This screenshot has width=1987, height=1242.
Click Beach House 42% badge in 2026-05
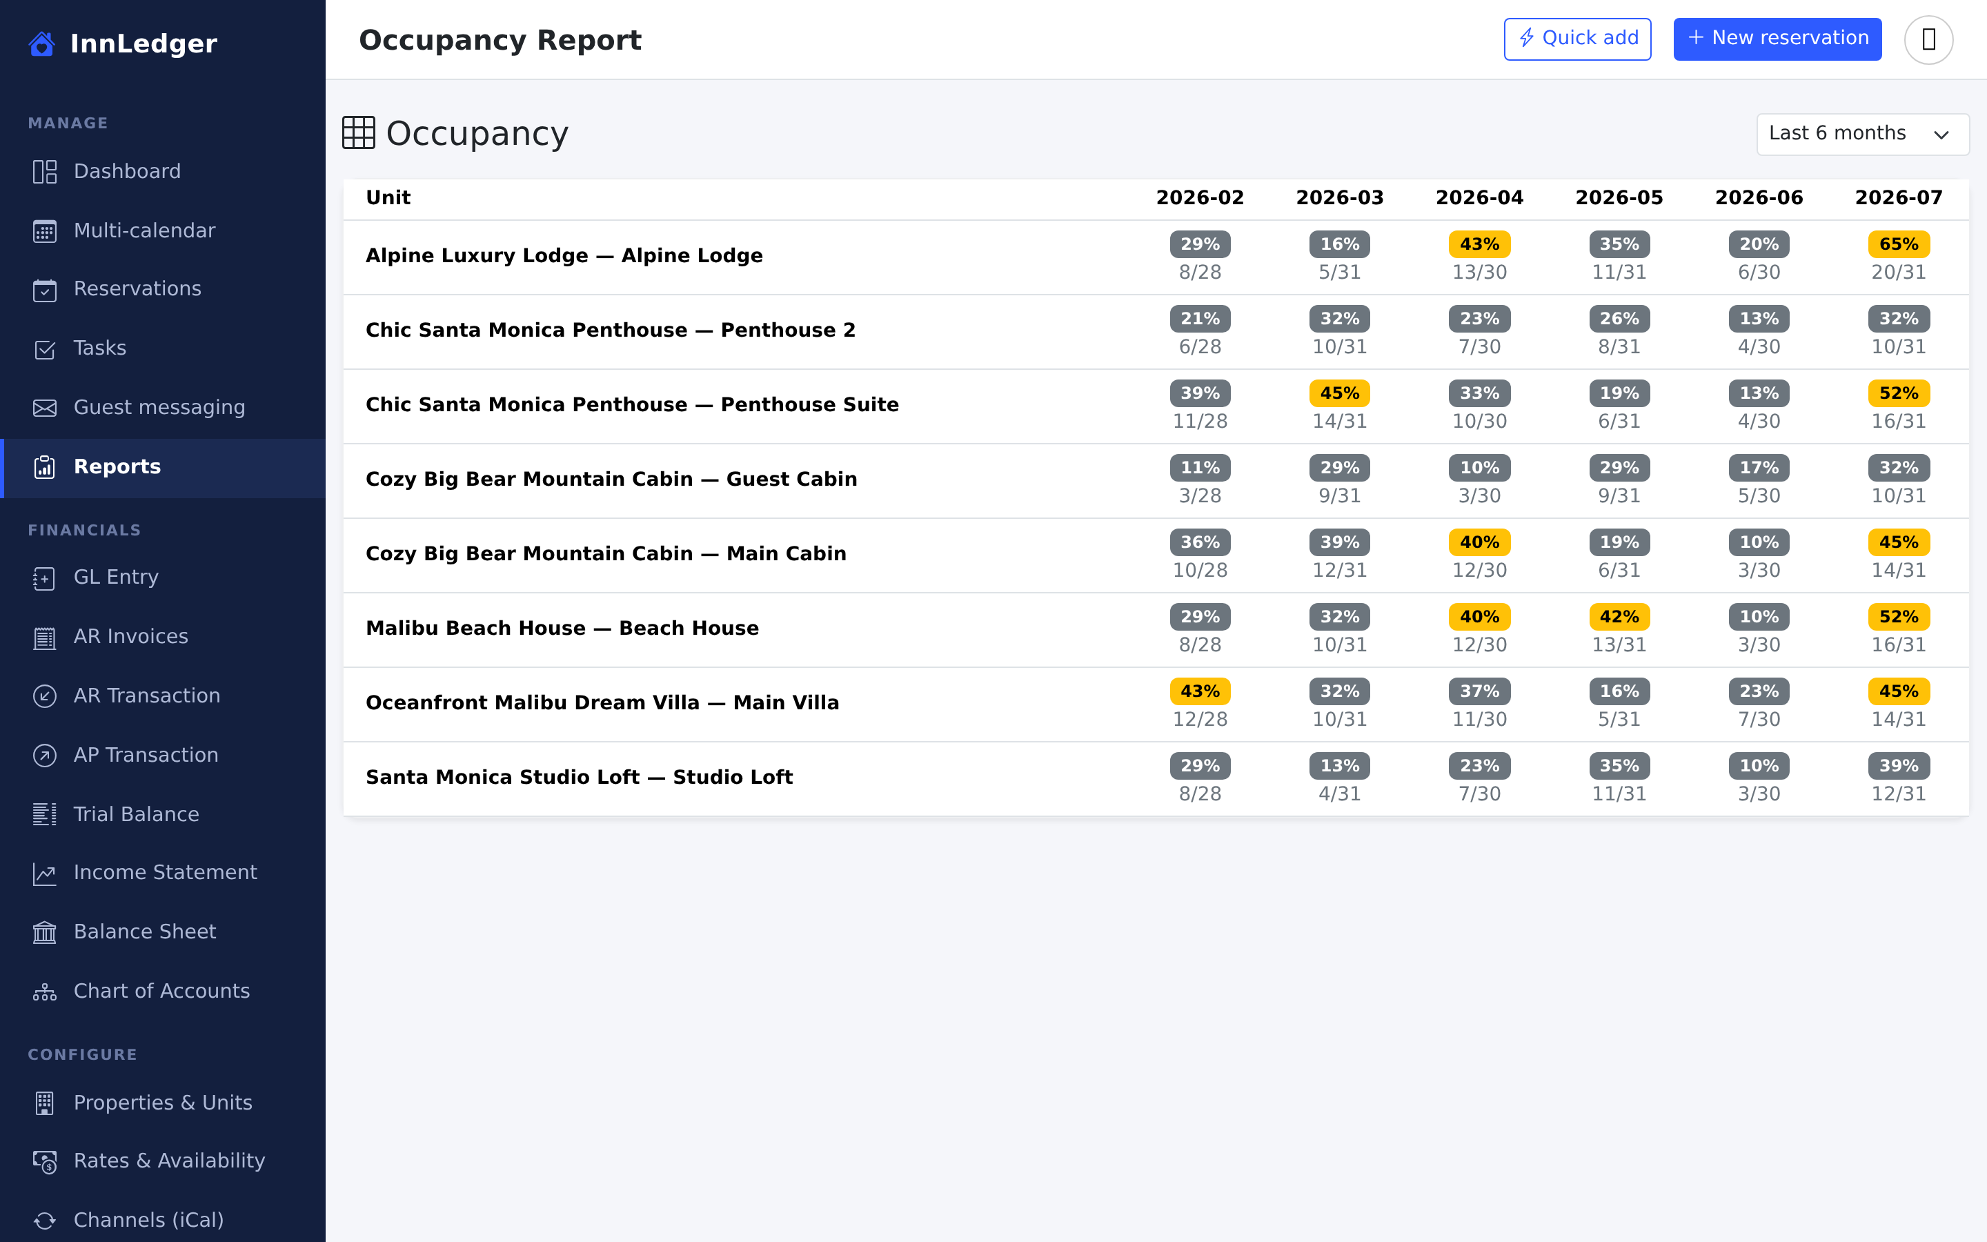pos(1619,617)
